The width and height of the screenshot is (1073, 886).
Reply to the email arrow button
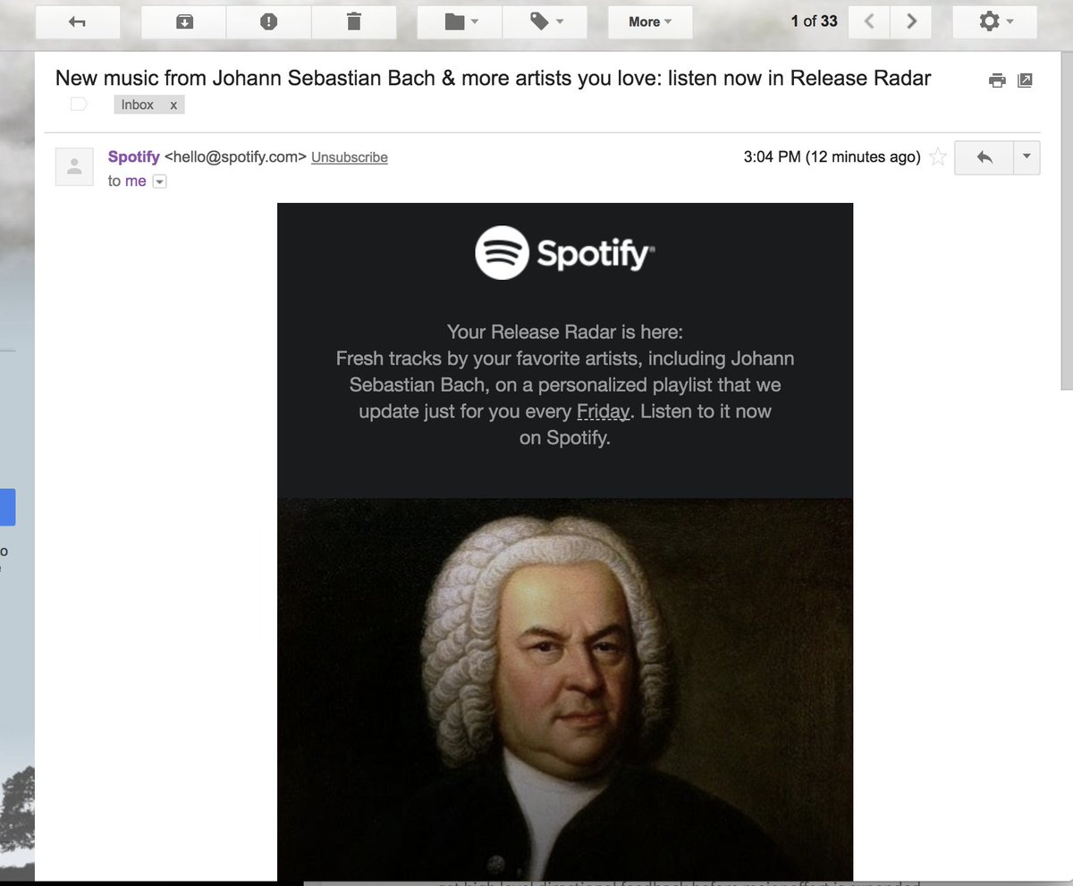point(984,157)
